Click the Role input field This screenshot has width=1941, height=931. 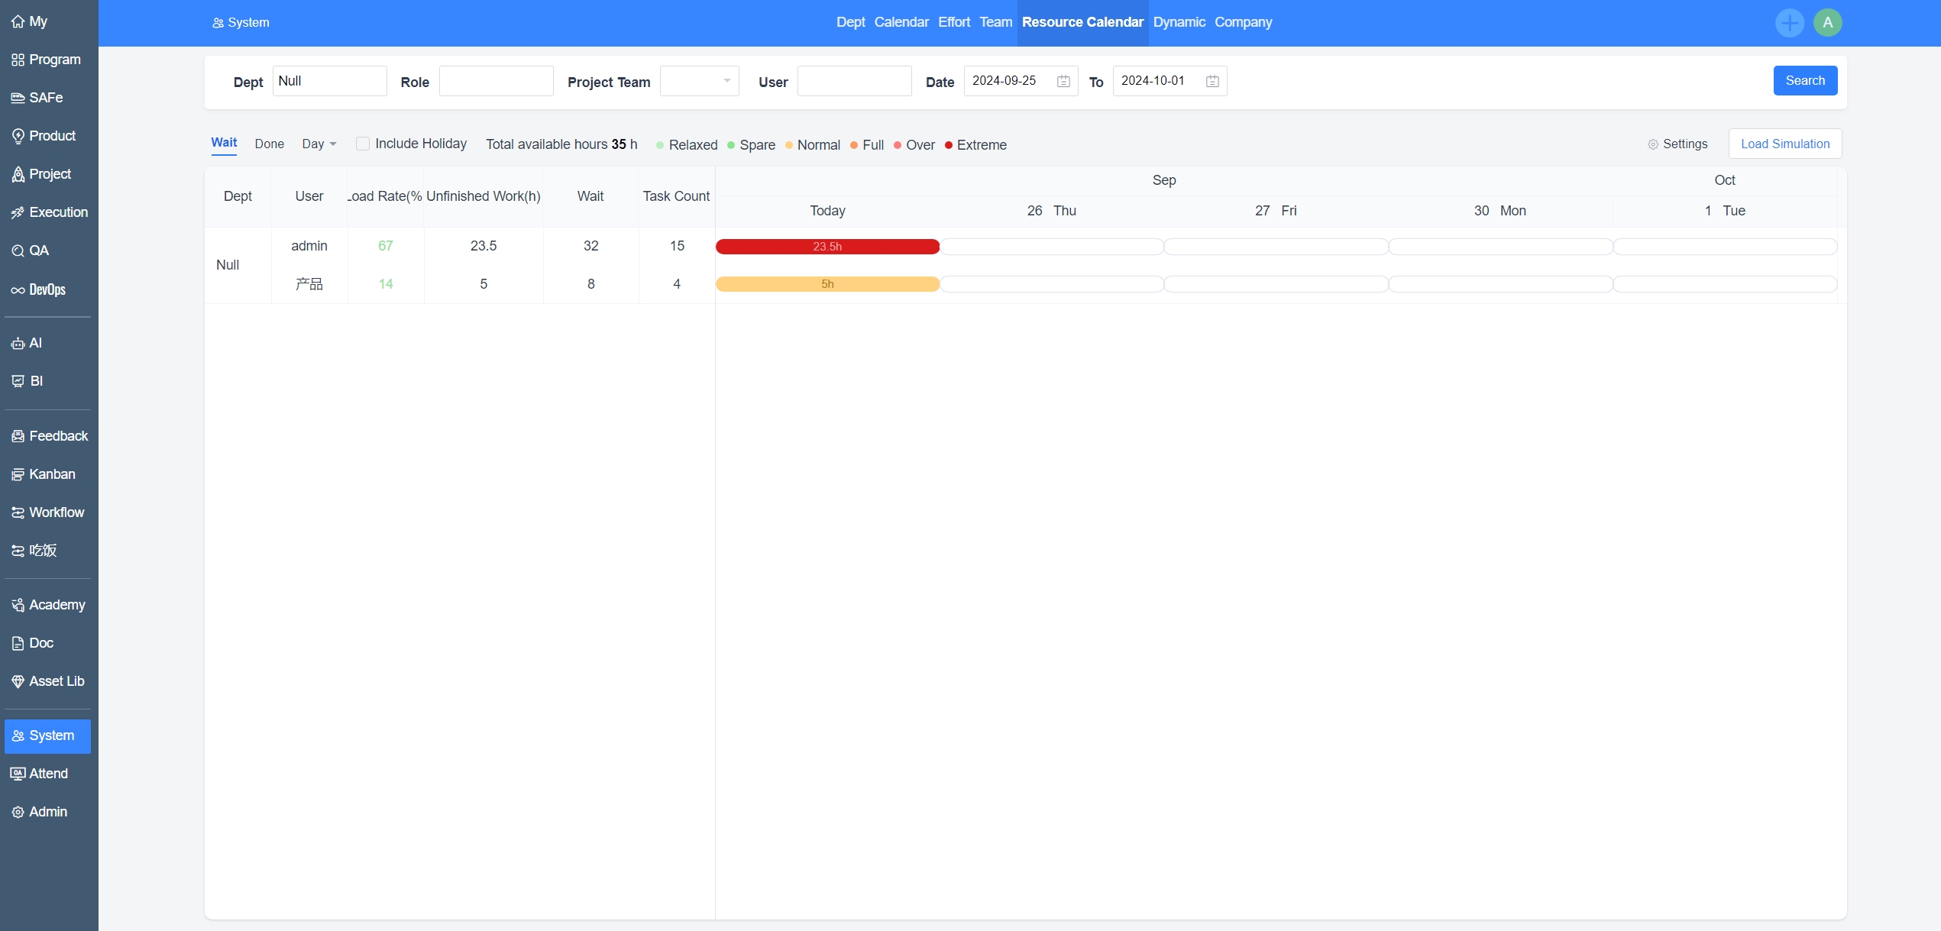(x=496, y=81)
